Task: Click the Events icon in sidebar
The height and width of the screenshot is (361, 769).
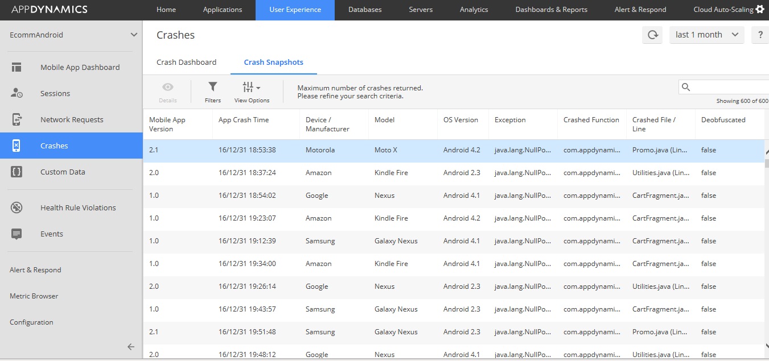Action: [x=17, y=234]
